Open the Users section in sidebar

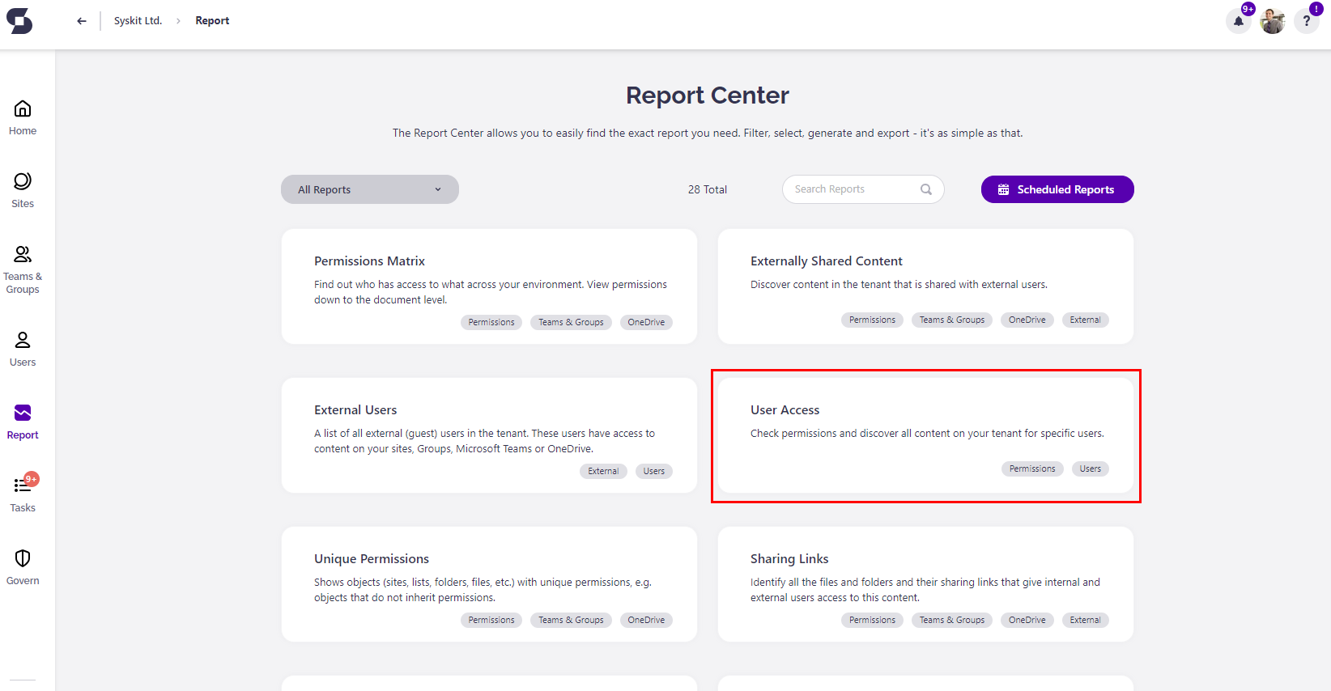point(23,350)
